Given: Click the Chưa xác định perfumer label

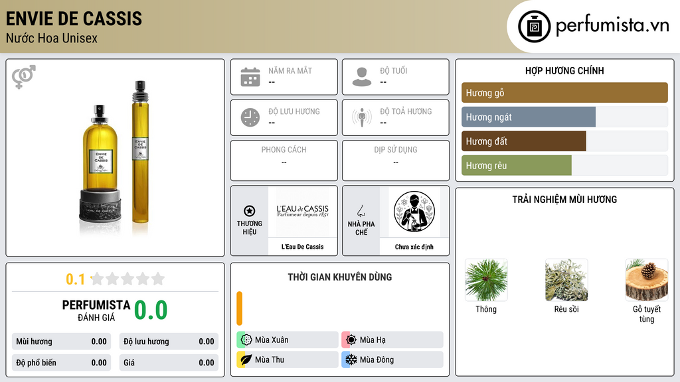Looking at the screenshot, I should coord(414,247).
